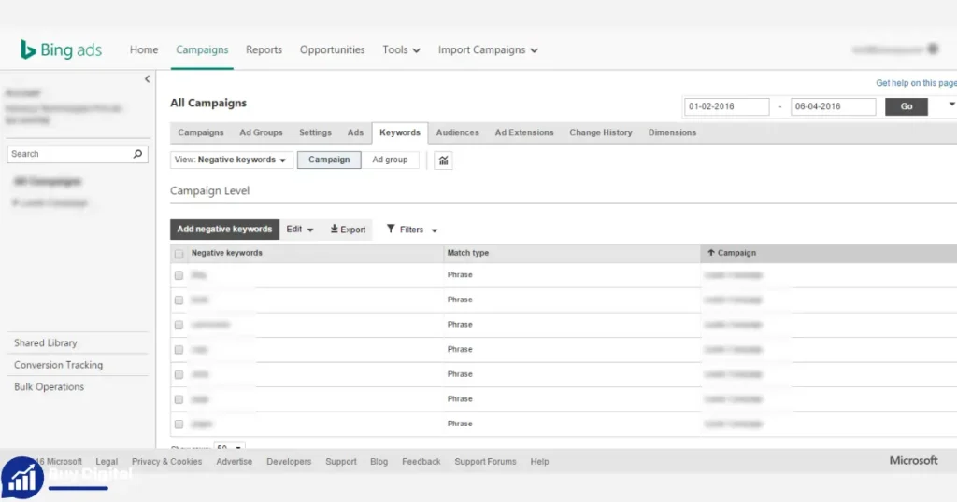The width and height of the screenshot is (957, 502).
Task: Open Legal footer link
Action: coord(107,461)
